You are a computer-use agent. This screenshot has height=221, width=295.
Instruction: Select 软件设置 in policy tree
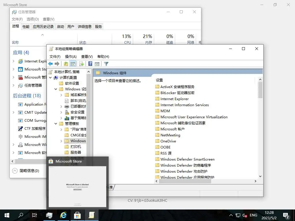[72, 83]
